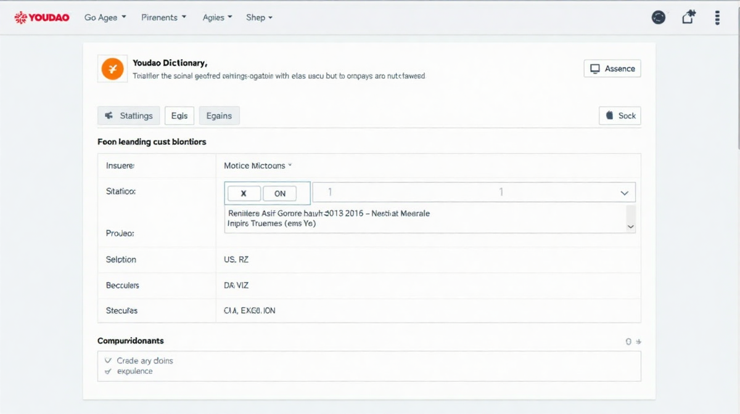Open the share icon in header

tap(688, 17)
